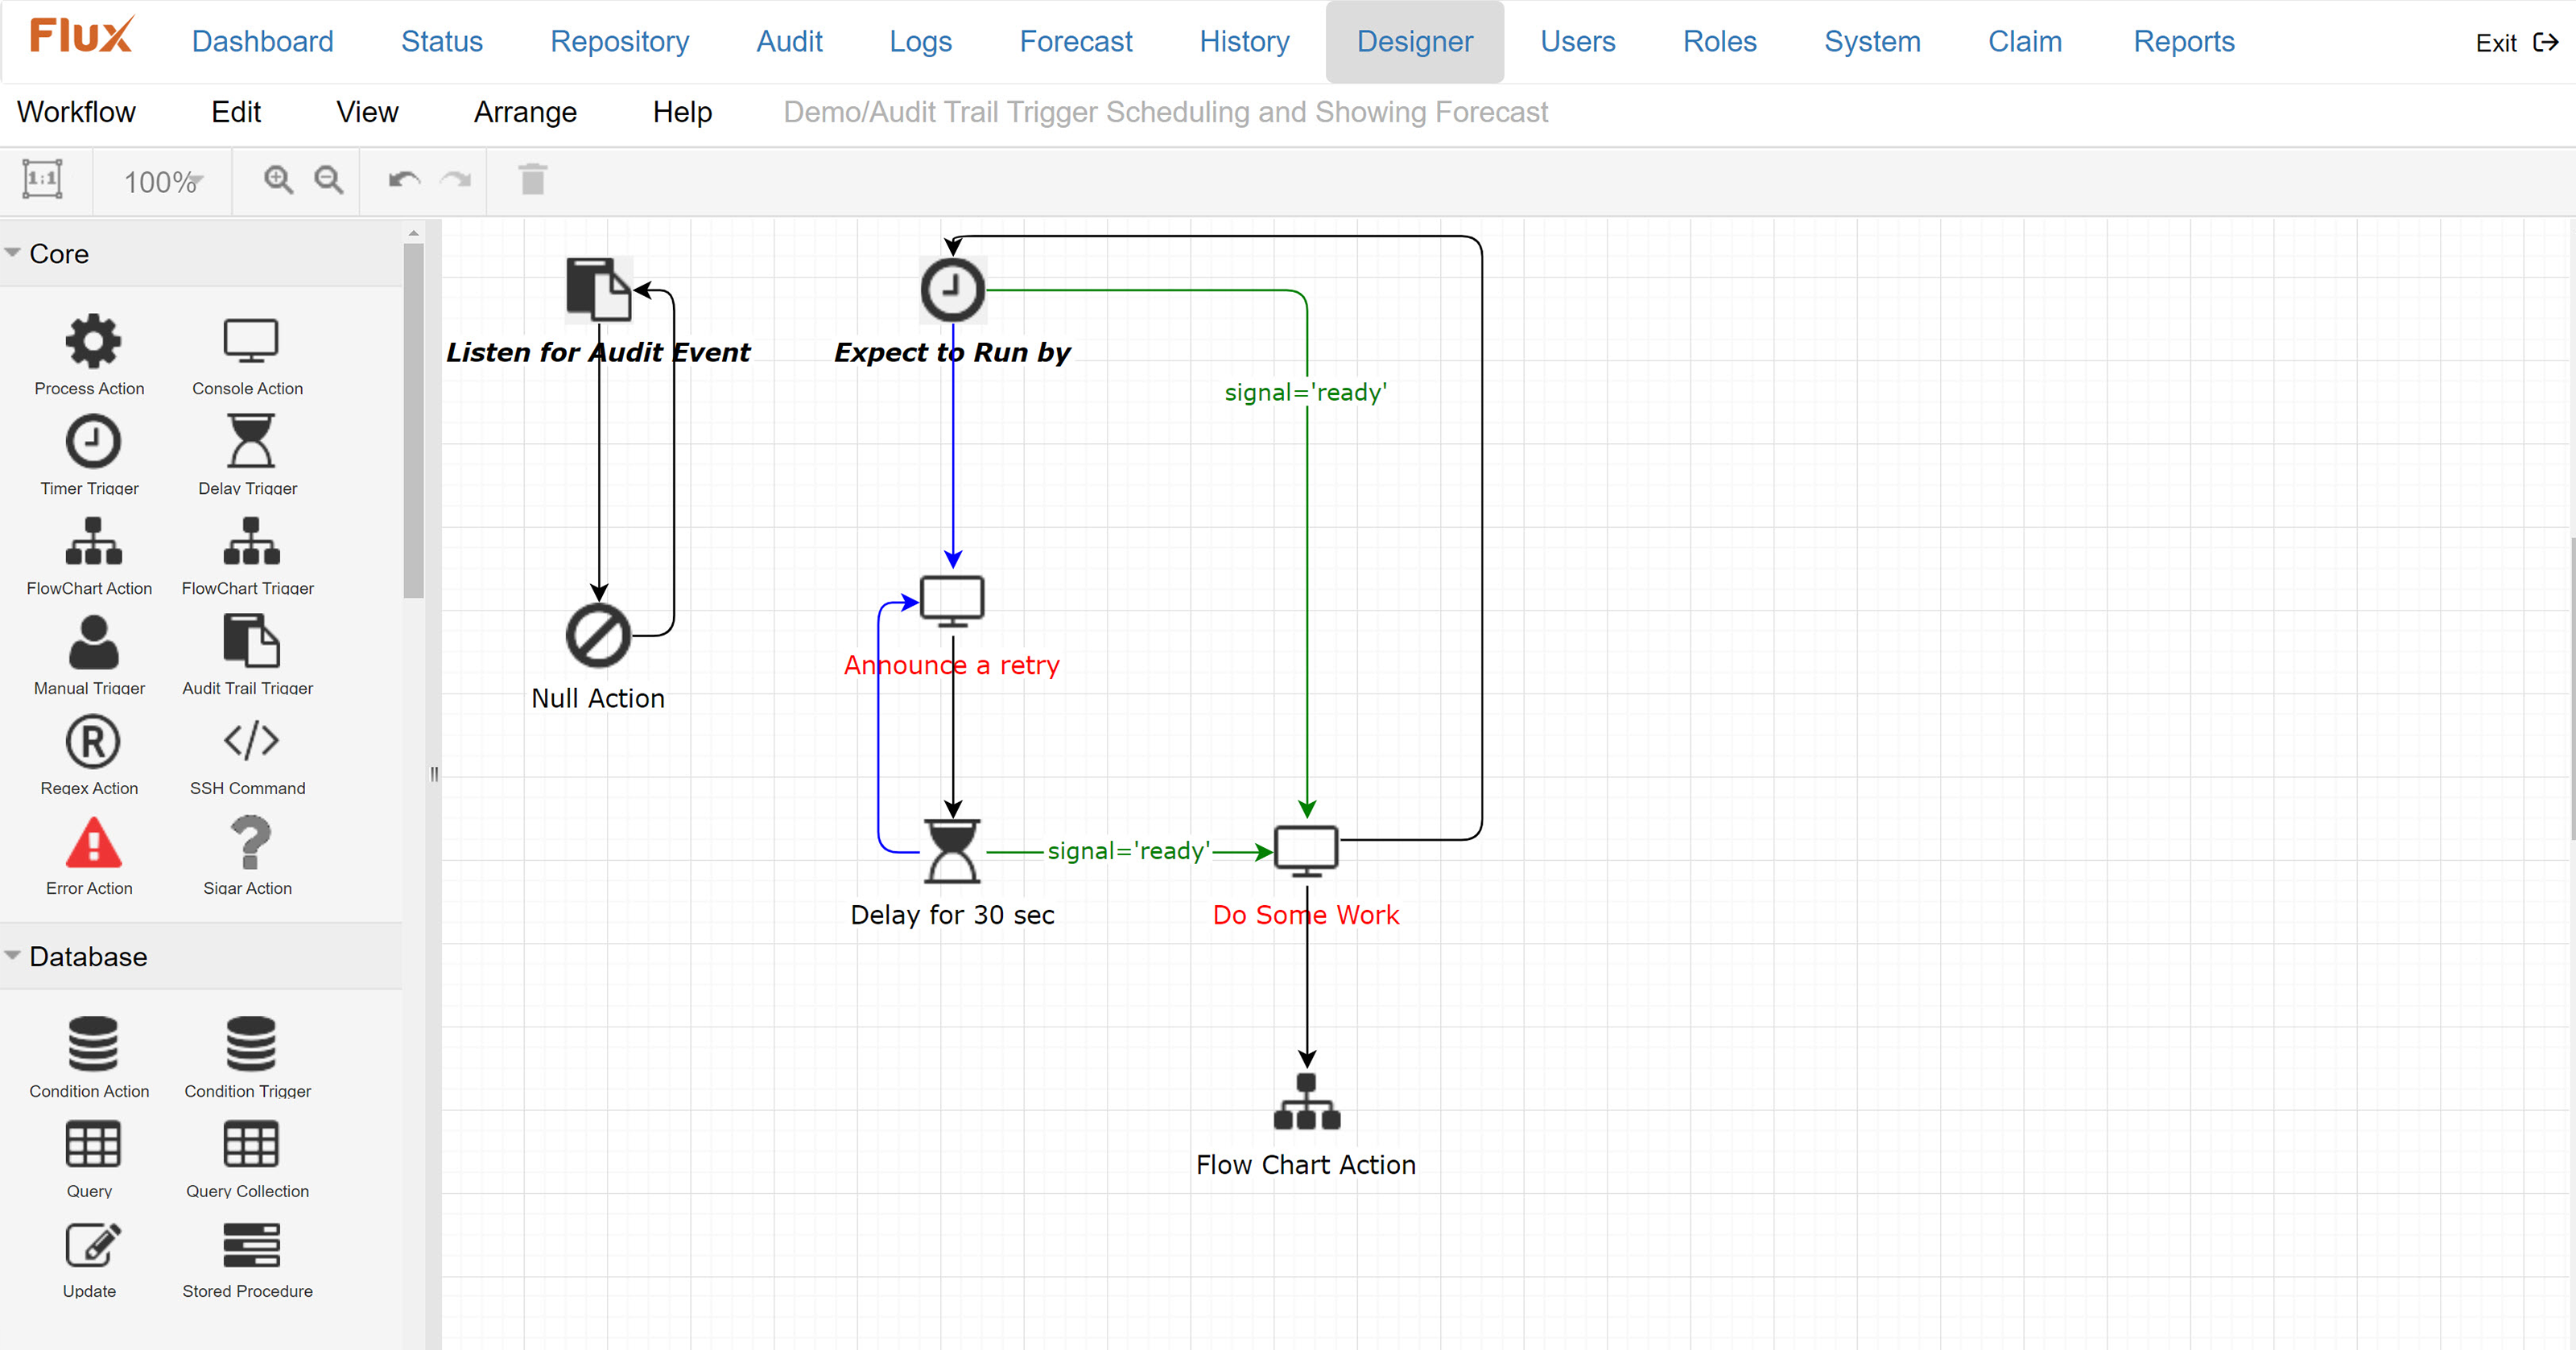Click the Audit Trail Trigger palette icon
This screenshot has height=1350, width=2576.
(250, 640)
